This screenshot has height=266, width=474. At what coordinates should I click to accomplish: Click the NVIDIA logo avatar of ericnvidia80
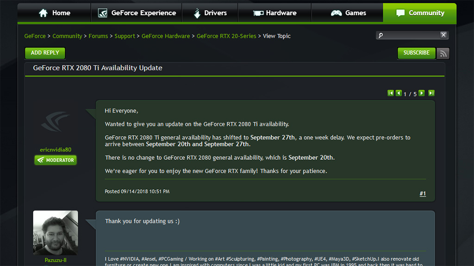[x=56, y=122]
